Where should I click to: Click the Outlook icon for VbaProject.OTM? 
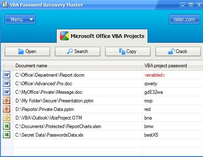click(x=7, y=117)
